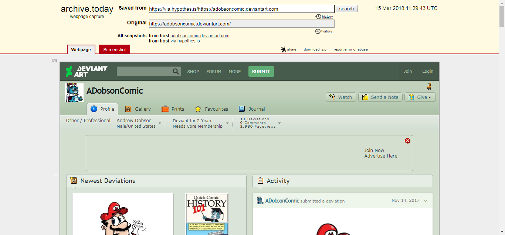Click Send a Note button

pyautogui.click(x=380, y=97)
